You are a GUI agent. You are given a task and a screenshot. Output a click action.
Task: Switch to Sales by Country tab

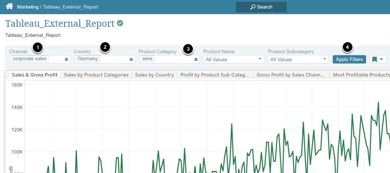click(154, 75)
